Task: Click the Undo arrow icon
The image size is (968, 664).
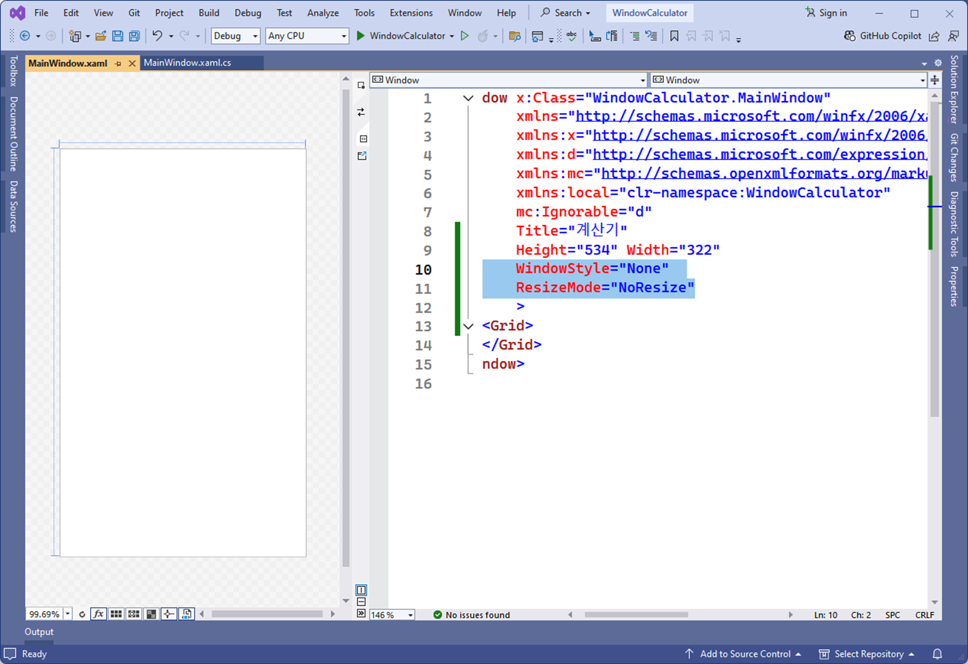Action: (x=157, y=36)
